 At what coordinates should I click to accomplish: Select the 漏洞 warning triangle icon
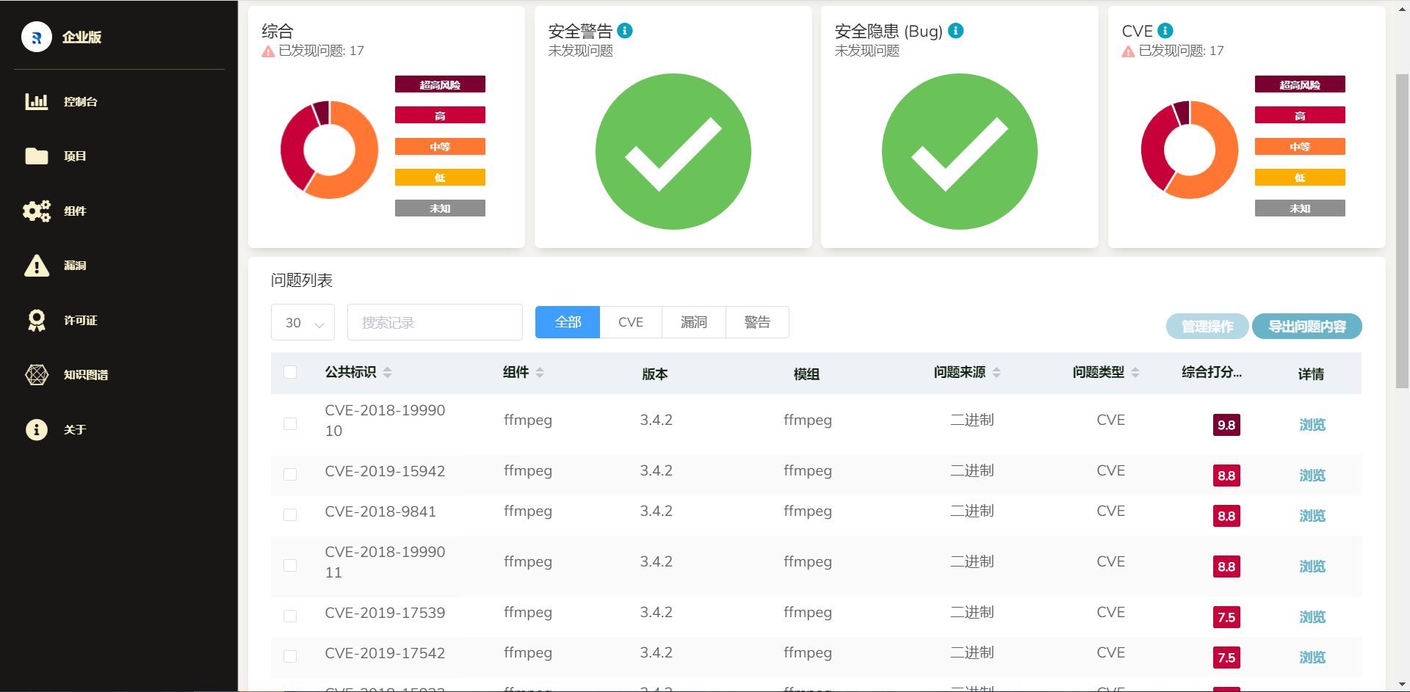(36, 266)
